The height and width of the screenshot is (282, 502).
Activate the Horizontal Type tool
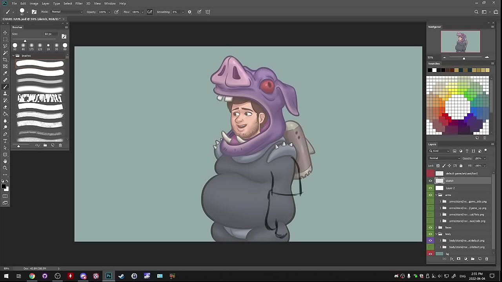tap(5, 141)
